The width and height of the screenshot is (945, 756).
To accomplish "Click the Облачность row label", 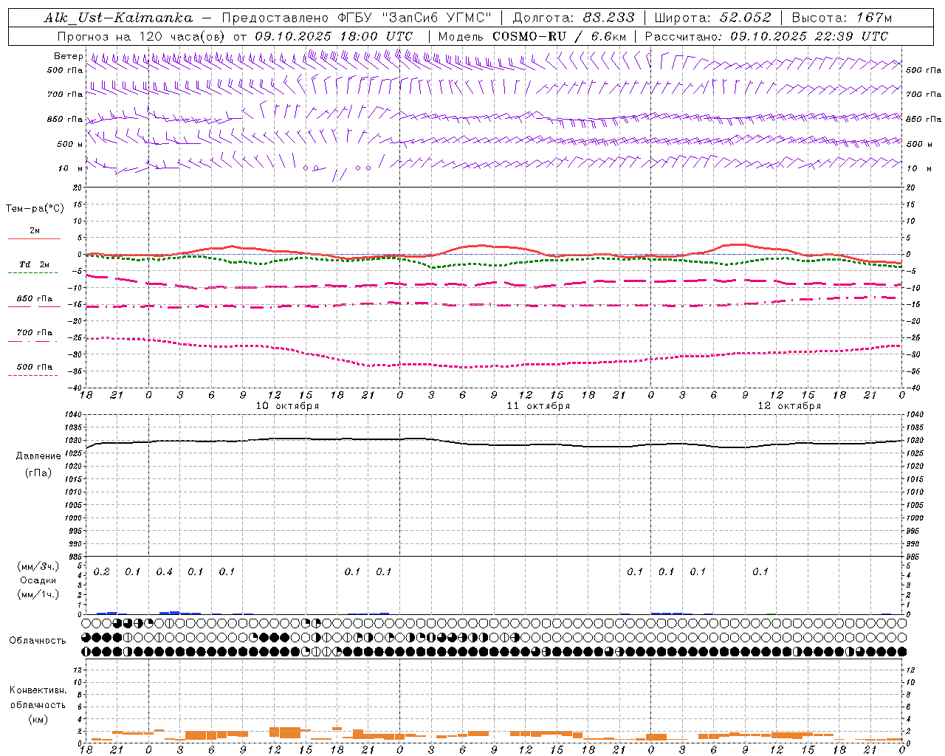I will pyautogui.click(x=38, y=641).
